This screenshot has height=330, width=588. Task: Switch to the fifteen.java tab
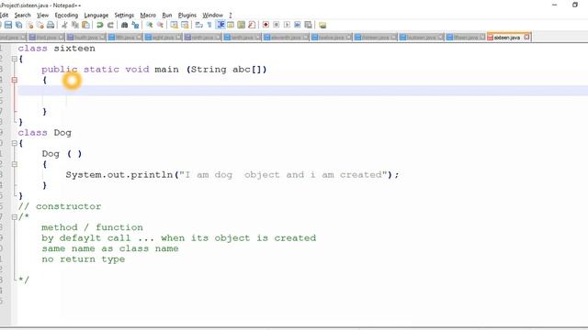(x=465, y=38)
